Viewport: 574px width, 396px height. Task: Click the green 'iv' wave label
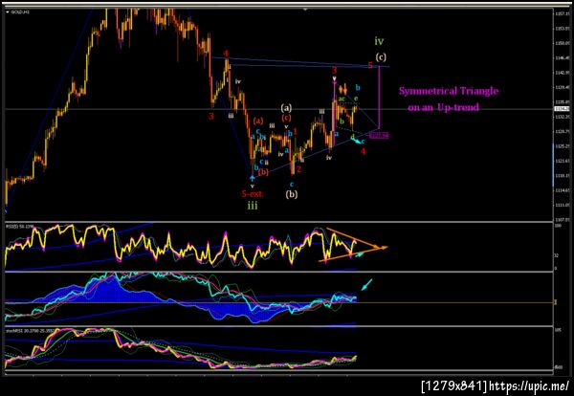pyautogui.click(x=379, y=41)
